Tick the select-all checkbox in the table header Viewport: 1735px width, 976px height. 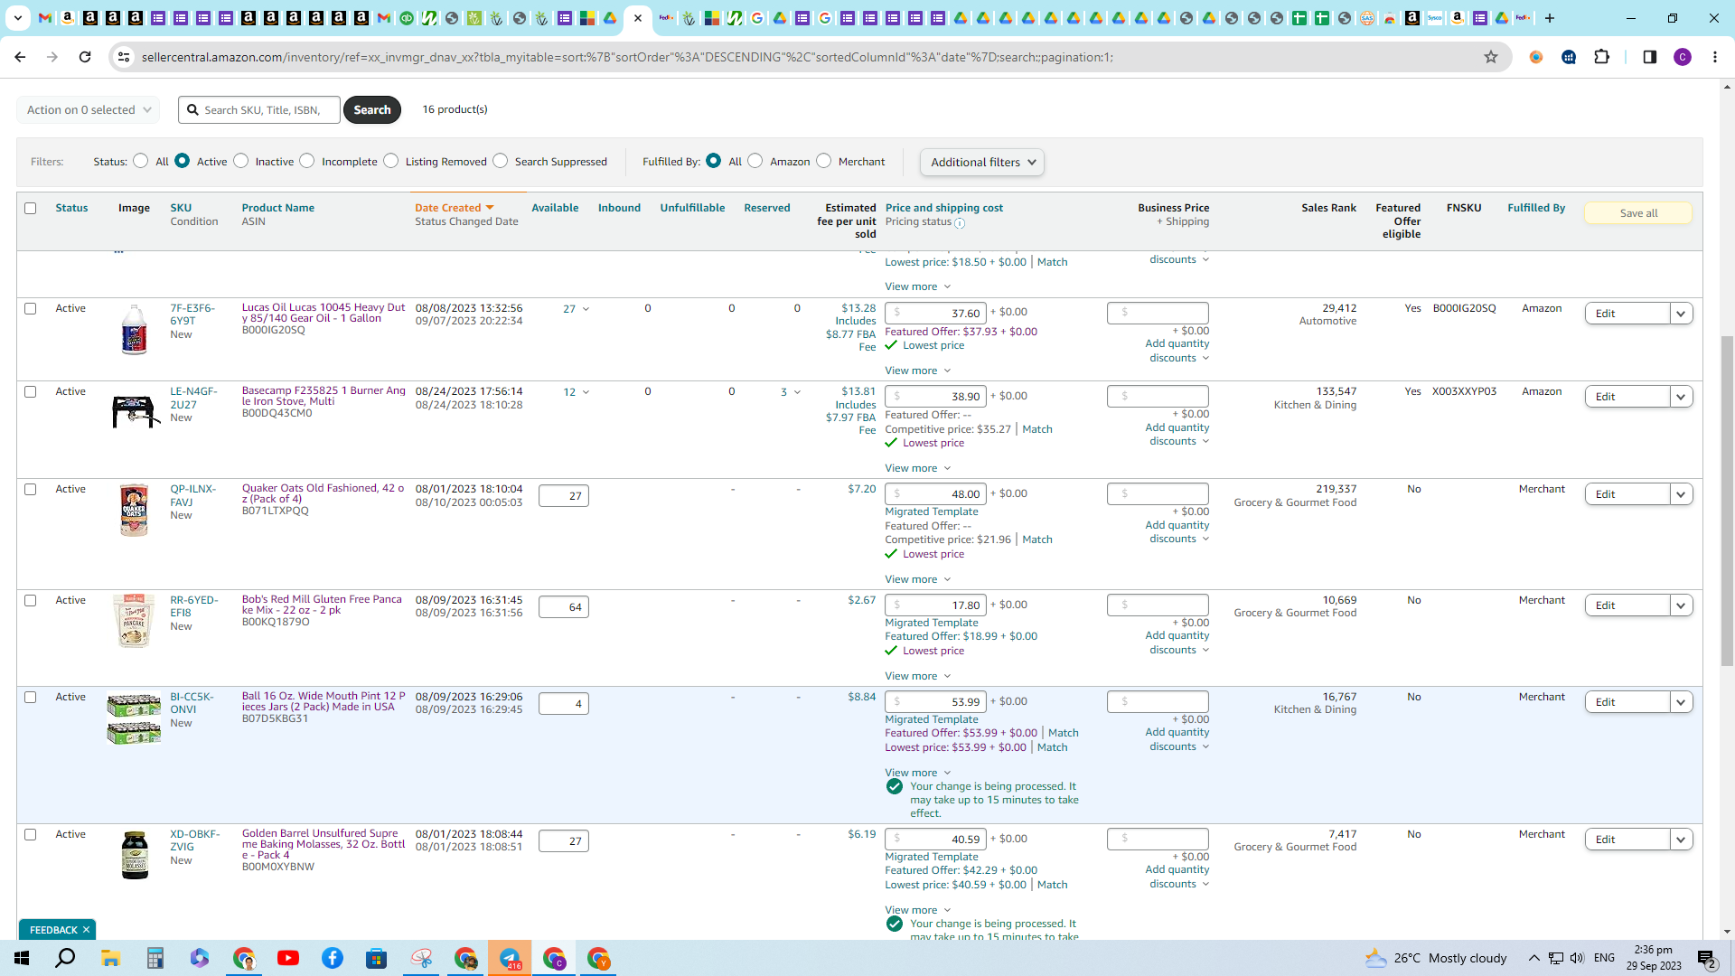click(x=30, y=208)
